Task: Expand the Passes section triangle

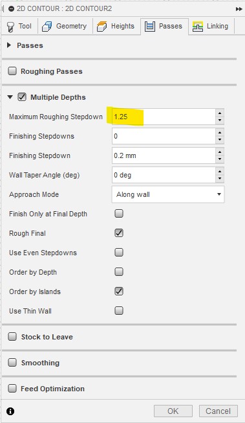Action: click(9, 45)
